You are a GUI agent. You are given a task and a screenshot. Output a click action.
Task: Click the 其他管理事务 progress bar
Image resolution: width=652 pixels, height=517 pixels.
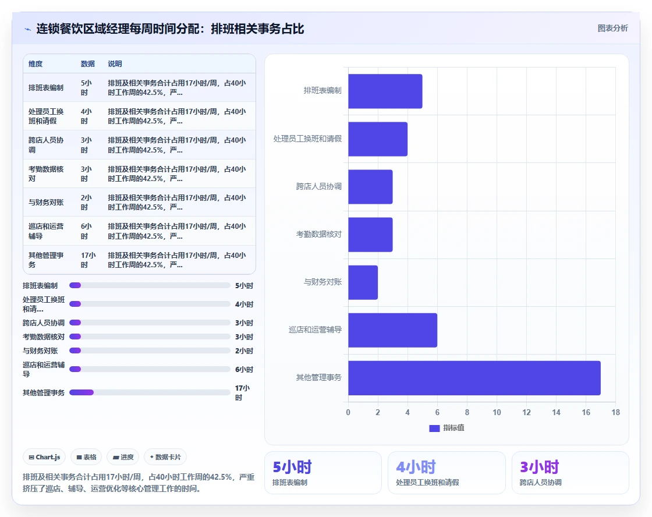pyautogui.click(x=150, y=392)
